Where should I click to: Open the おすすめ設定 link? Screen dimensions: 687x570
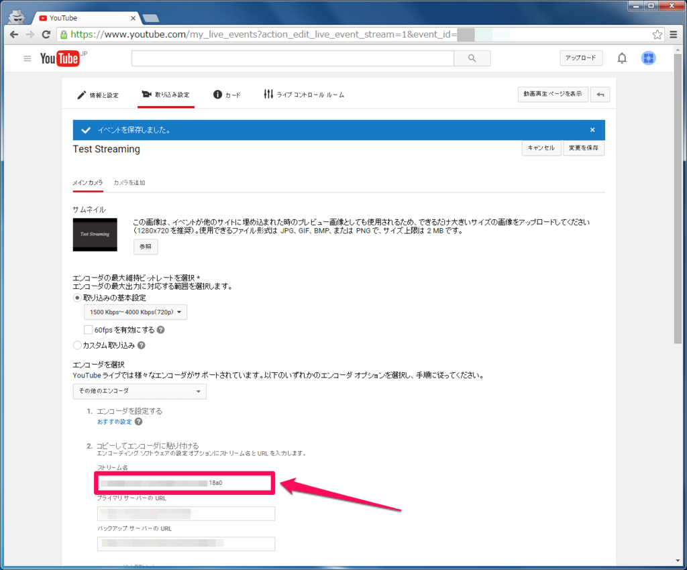pyautogui.click(x=114, y=422)
